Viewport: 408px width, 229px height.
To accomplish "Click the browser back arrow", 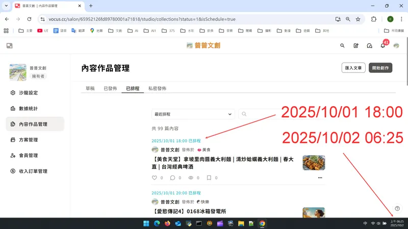I will pos(7,19).
